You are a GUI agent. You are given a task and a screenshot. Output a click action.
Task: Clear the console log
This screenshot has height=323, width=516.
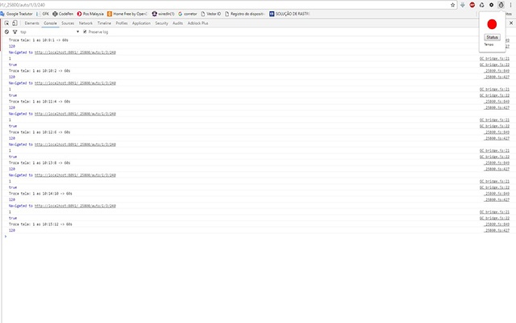[6, 32]
